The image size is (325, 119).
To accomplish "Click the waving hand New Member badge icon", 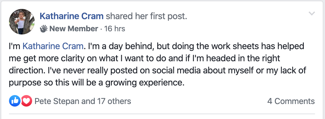I will 44,29.
